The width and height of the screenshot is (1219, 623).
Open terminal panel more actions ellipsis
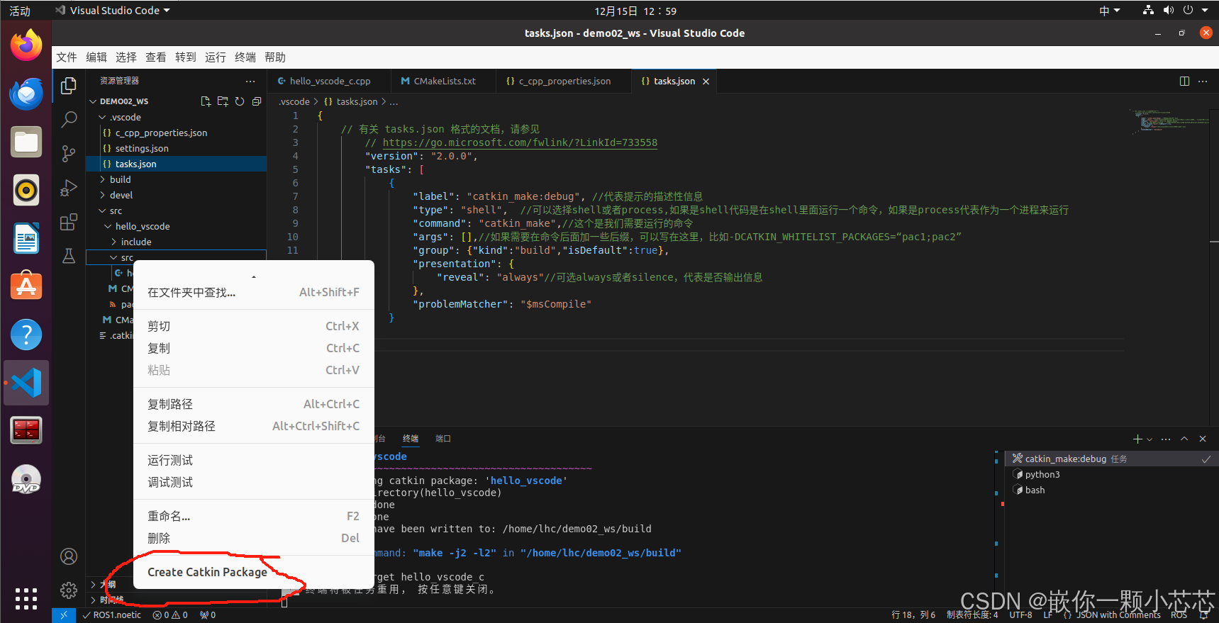click(1166, 439)
